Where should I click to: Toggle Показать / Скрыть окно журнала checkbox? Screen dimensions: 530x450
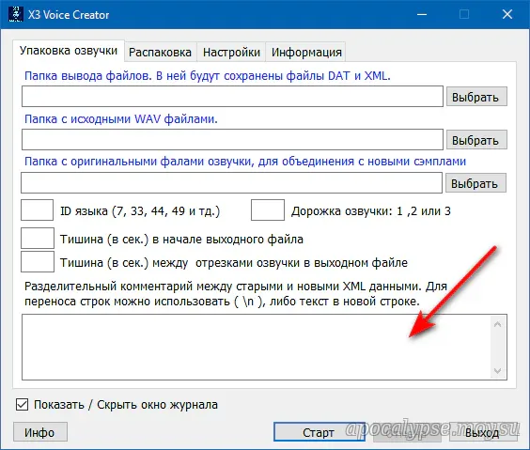(x=22, y=404)
